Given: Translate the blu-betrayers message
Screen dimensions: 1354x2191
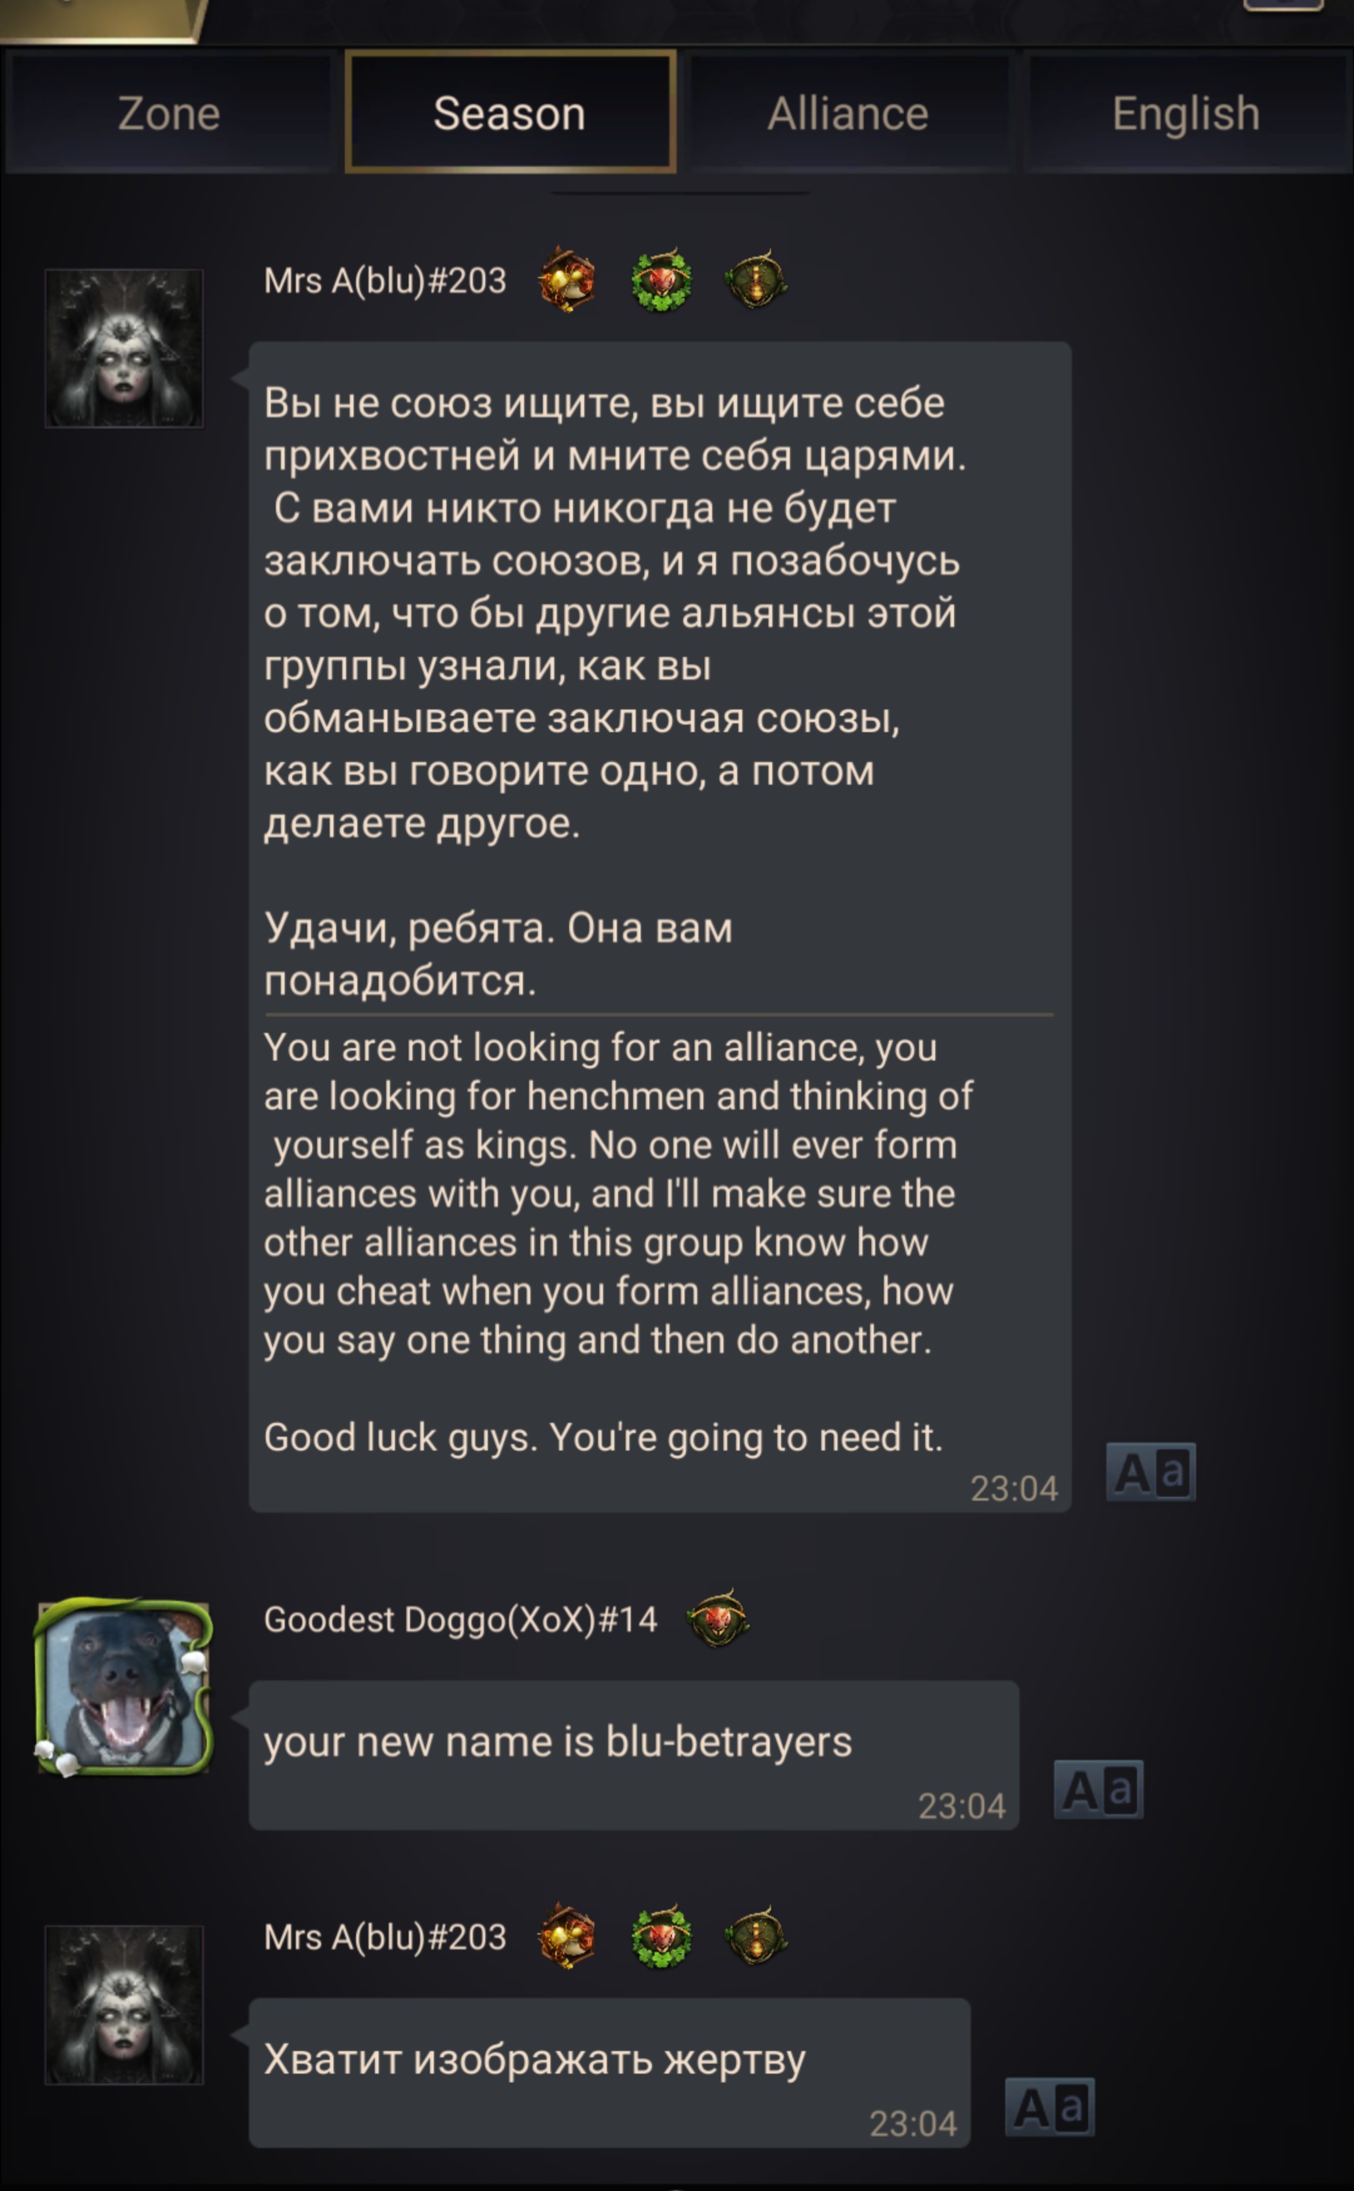Looking at the screenshot, I should (x=1099, y=1789).
